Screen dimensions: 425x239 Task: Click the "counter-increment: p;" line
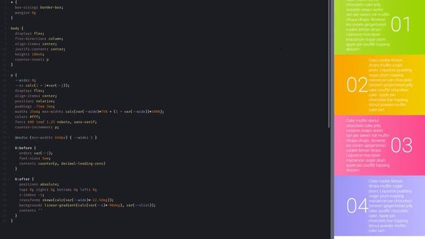click(37, 127)
